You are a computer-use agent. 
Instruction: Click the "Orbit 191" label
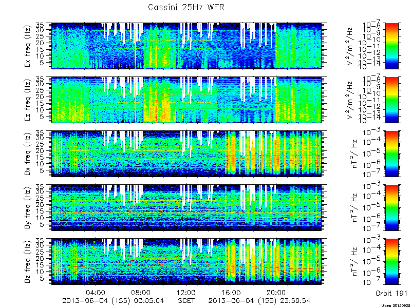coord(391,293)
